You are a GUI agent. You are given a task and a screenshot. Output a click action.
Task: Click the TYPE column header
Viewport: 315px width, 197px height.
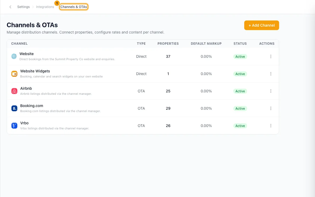(x=141, y=44)
